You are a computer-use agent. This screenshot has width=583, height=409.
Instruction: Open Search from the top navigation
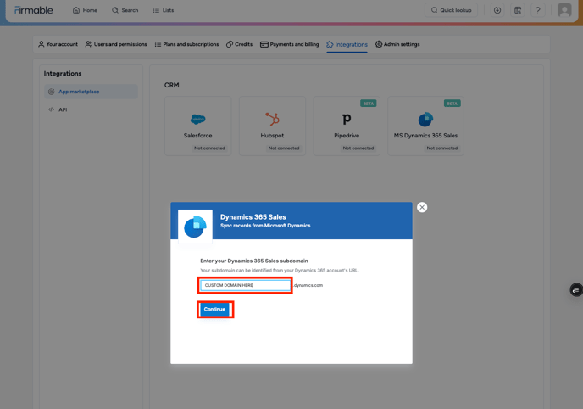tap(125, 10)
